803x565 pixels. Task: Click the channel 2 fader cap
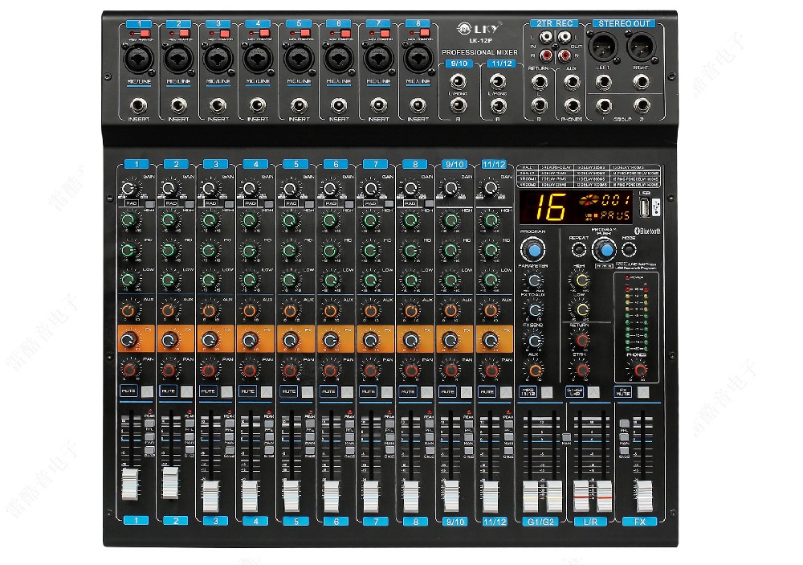tap(170, 482)
